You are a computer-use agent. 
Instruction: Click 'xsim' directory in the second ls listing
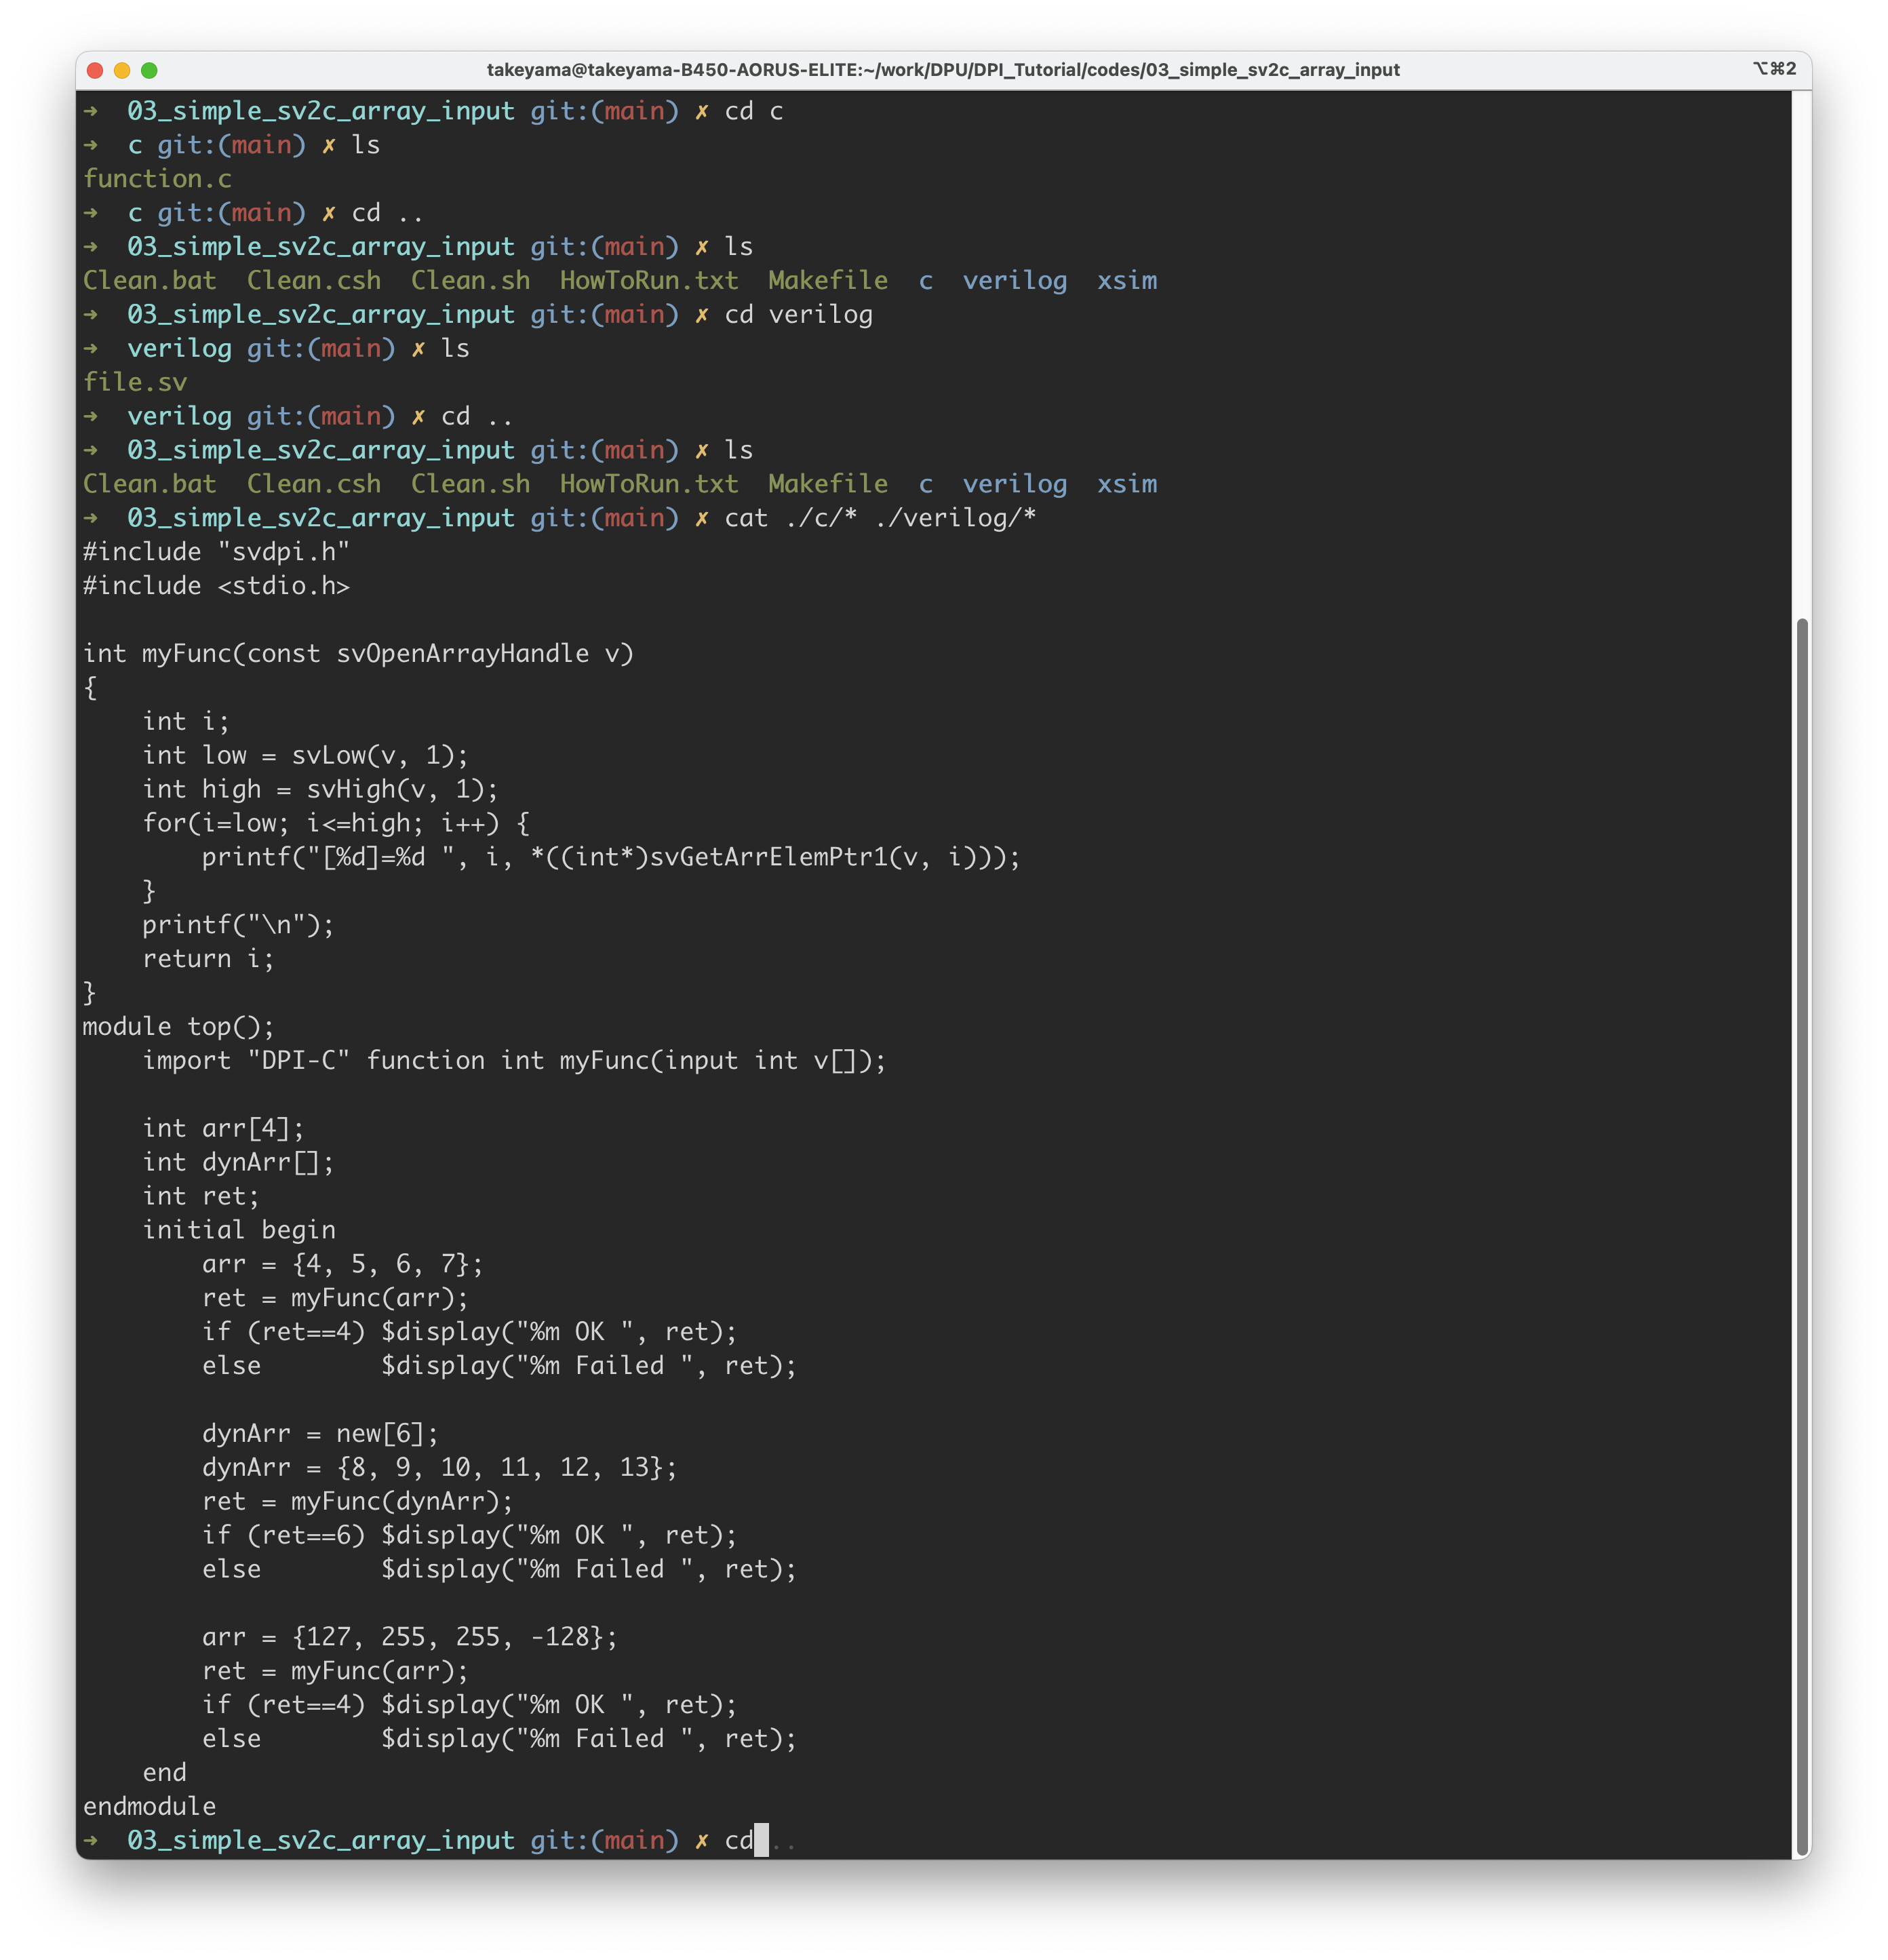[1127, 484]
